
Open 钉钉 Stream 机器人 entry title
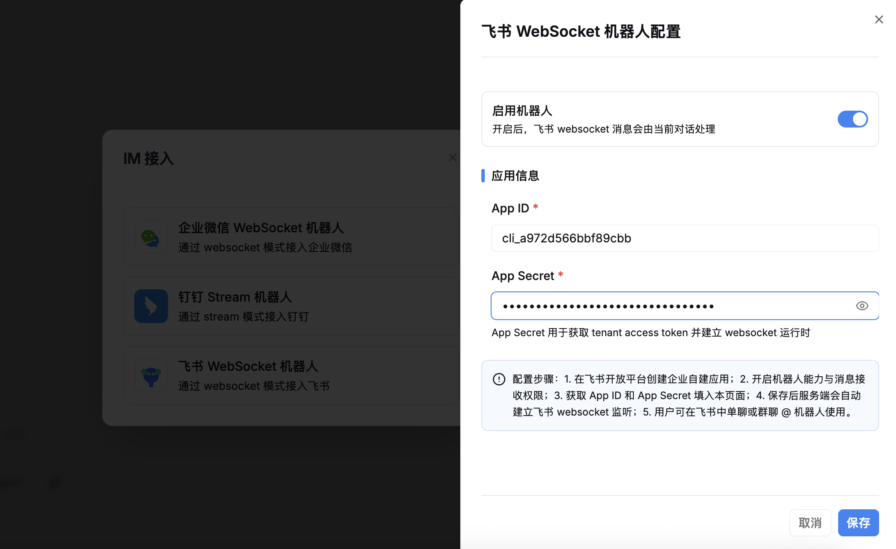(235, 297)
